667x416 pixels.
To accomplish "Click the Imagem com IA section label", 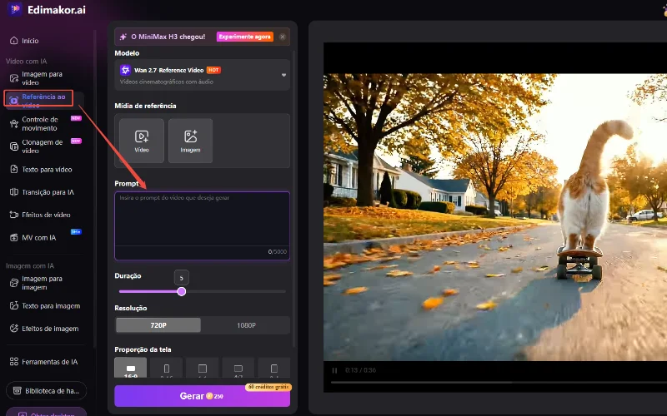I will pos(30,265).
